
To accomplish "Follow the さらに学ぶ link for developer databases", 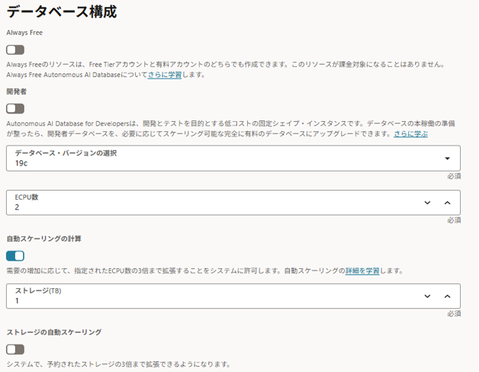I will 410,133.
